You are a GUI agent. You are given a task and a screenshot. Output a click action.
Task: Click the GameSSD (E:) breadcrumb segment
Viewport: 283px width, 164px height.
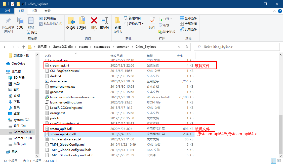(x=63, y=47)
